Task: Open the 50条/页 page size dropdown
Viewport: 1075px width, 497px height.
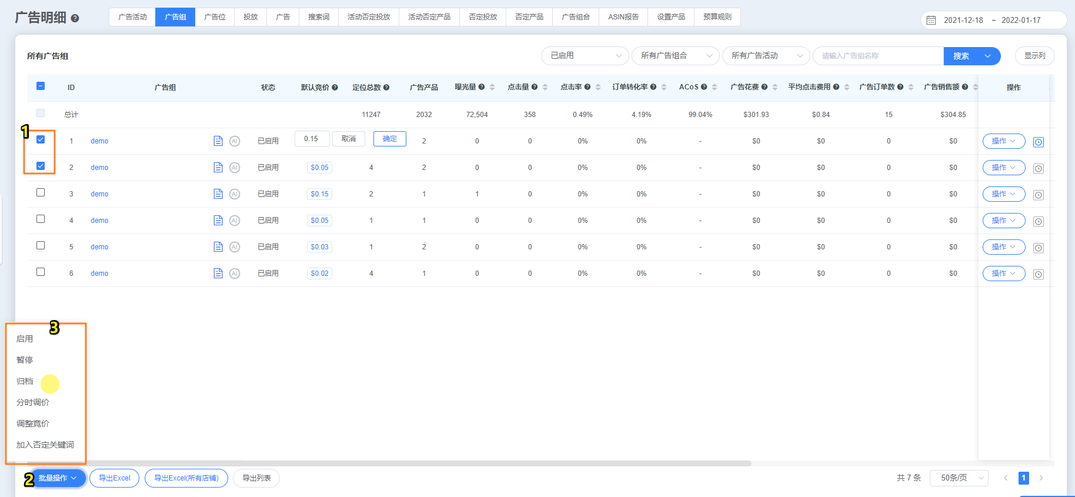Action: pyautogui.click(x=959, y=478)
